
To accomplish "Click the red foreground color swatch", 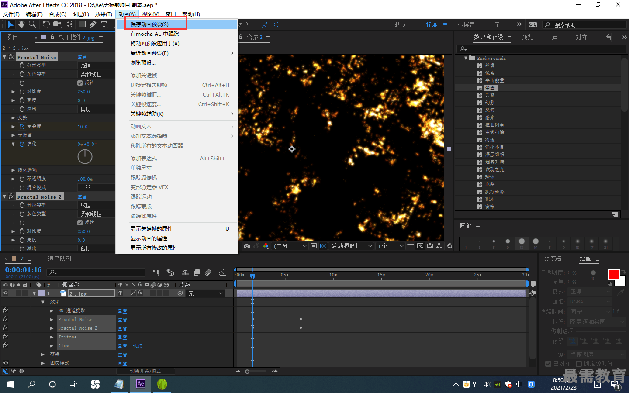I will [x=614, y=275].
